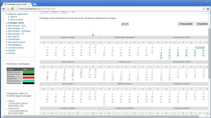Image resolution: width=211 pixels, height=118 pixels.
Task: Open April 22 trading day link
Action: coord(64,77)
